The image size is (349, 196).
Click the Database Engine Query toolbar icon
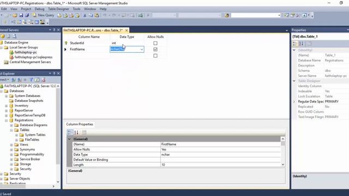coord(59,15)
